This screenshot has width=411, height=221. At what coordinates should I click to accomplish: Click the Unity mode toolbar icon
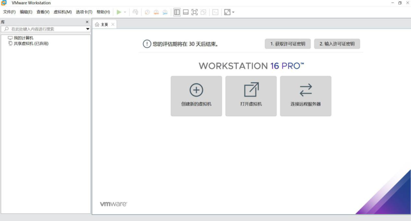click(203, 12)
